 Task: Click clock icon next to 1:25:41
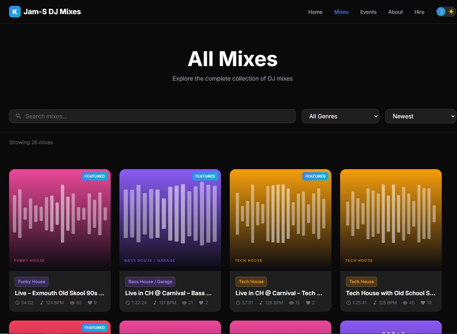[x=348, y=303]
